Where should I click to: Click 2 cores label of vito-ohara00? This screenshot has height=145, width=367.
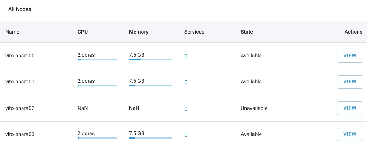pyautogui.click(x=86, y=55)
